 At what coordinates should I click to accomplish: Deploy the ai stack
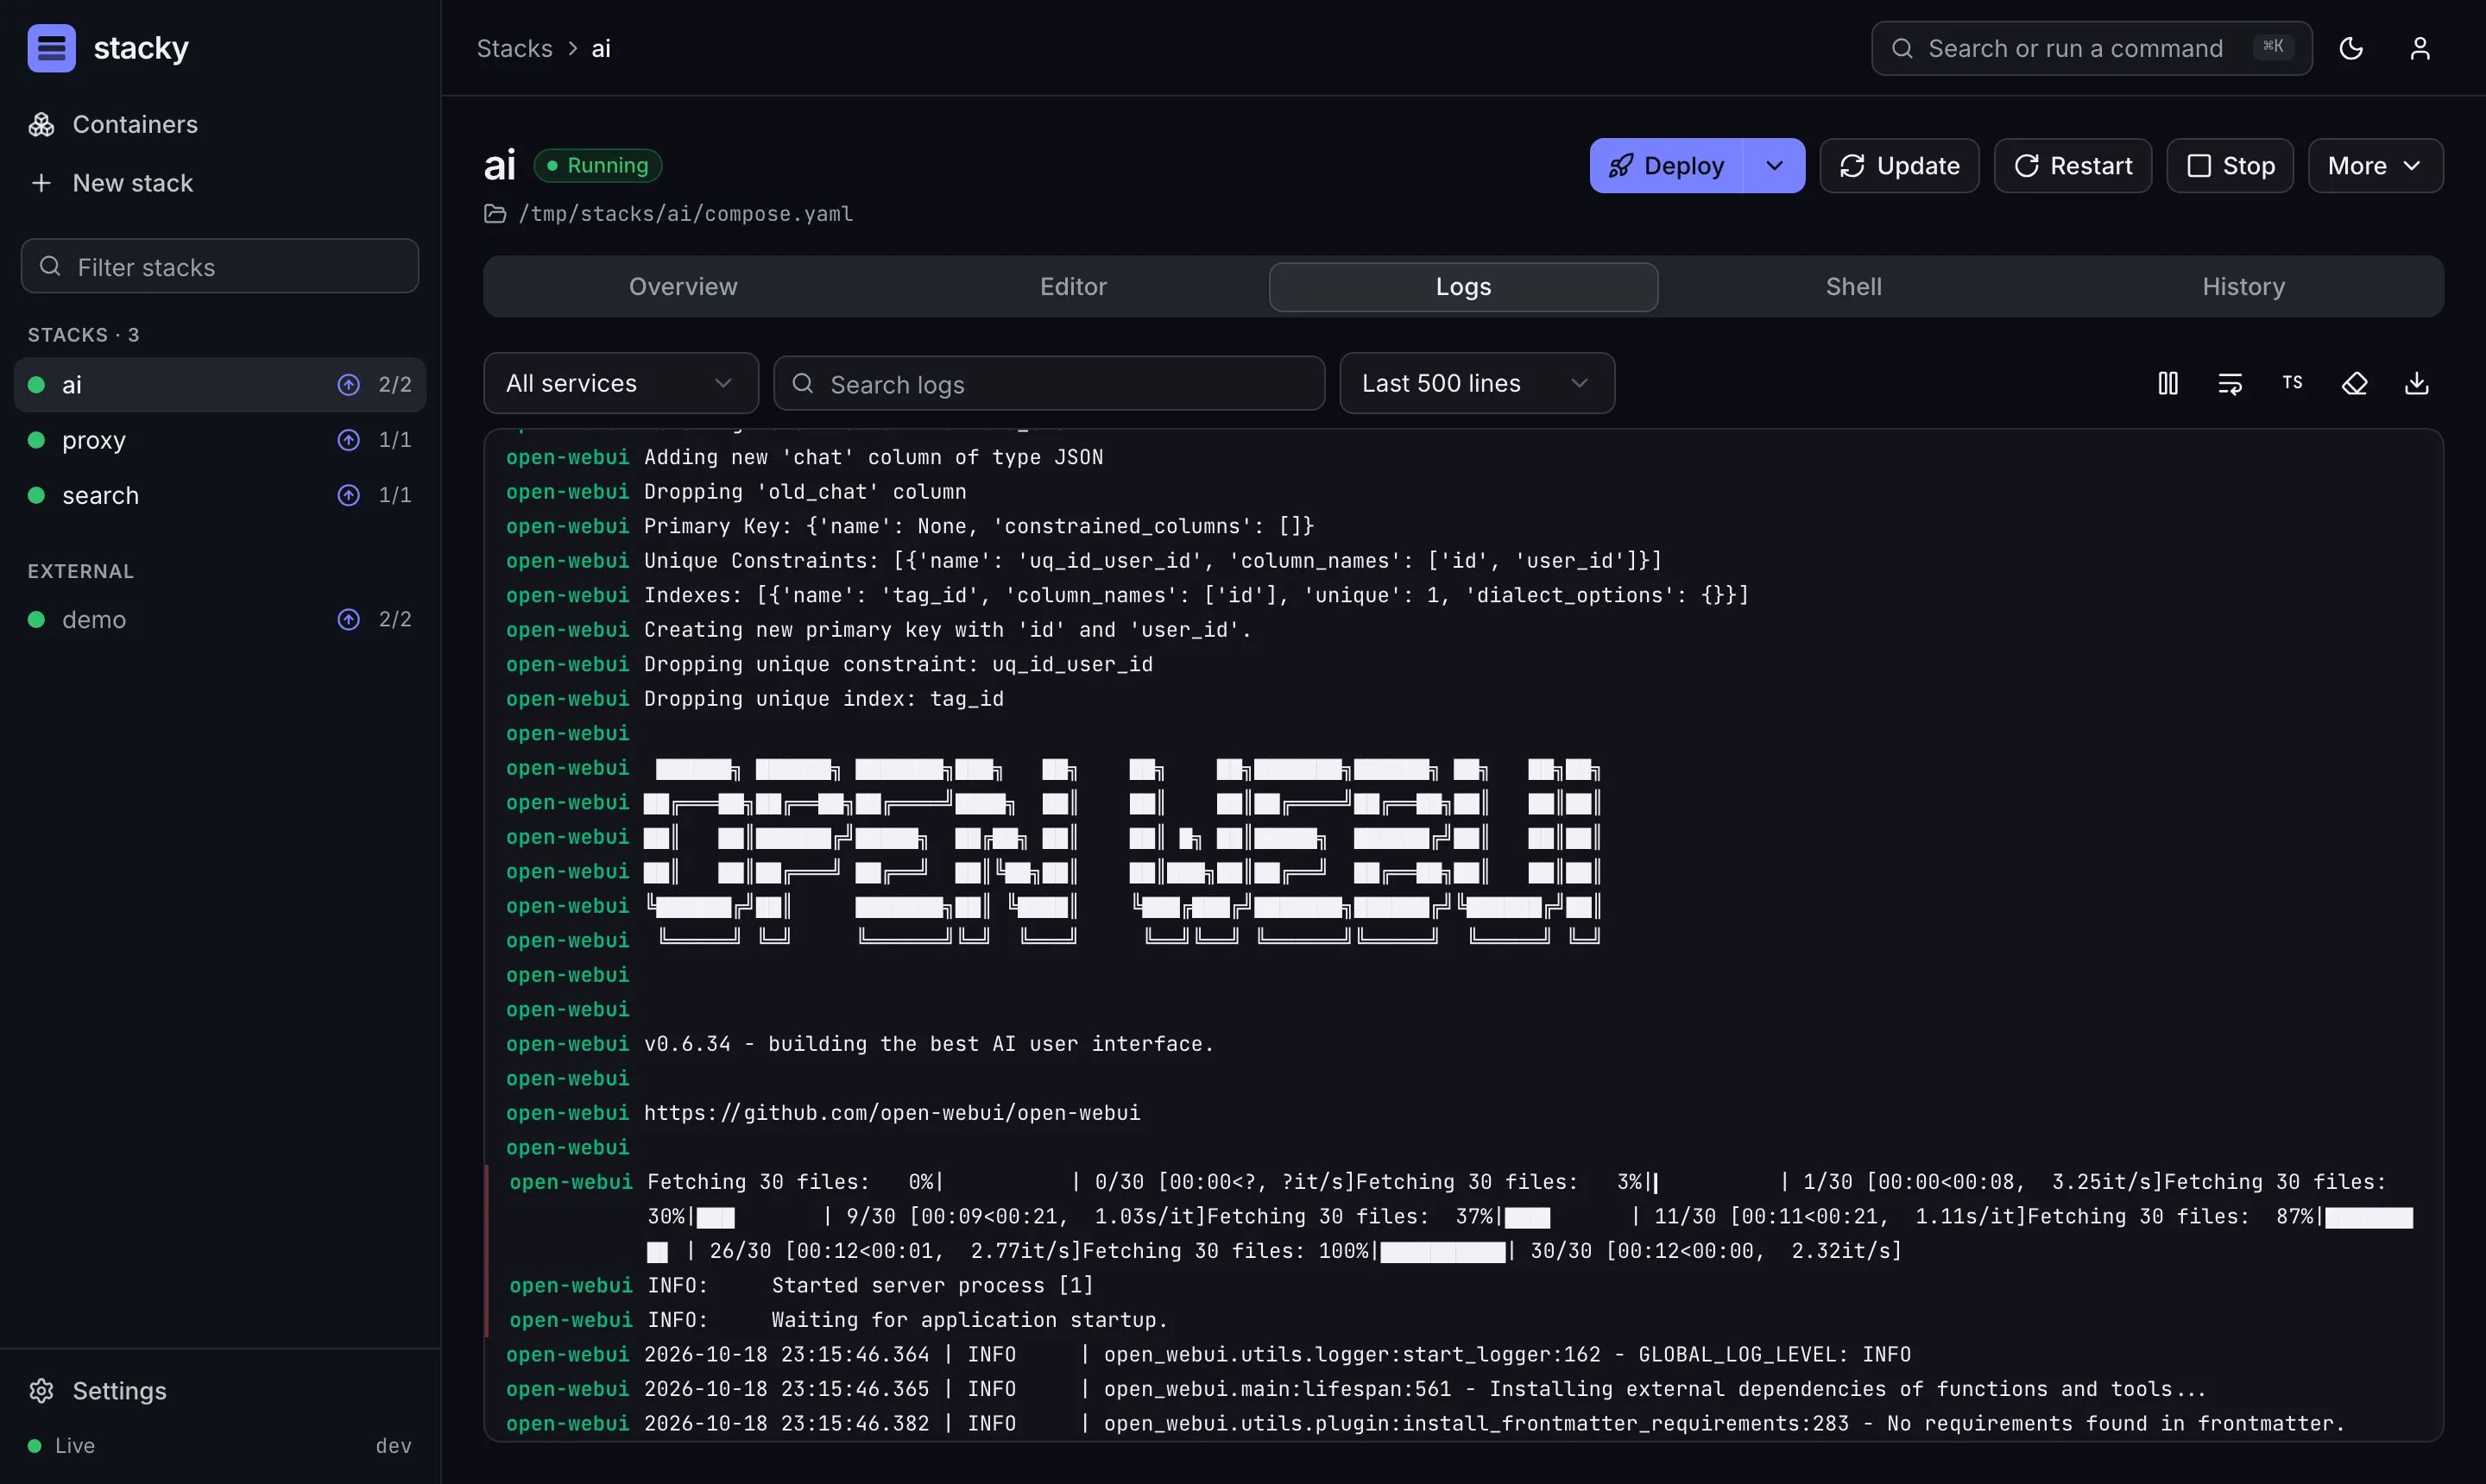point(1667,166)
